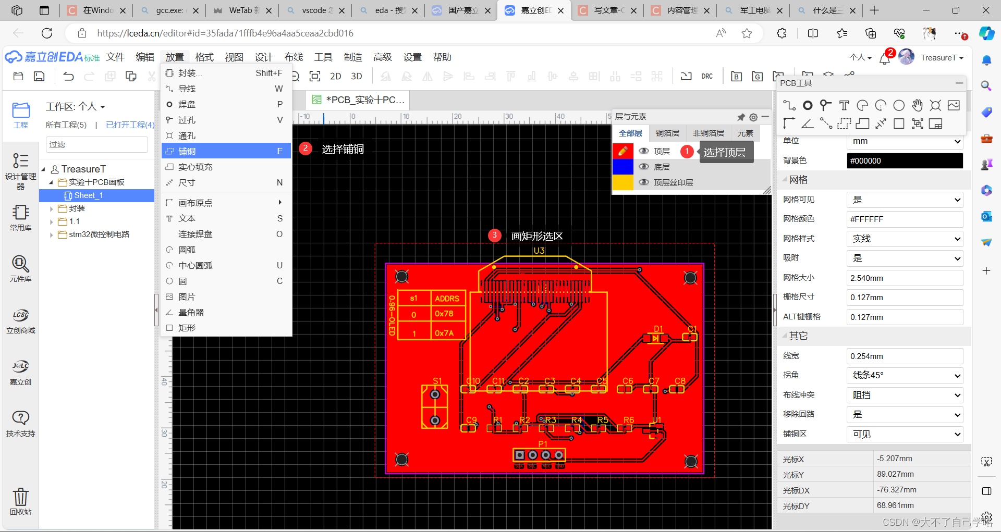
Task: Select the Via tool in the PCB tools panel
Action: tap(825, 105)
